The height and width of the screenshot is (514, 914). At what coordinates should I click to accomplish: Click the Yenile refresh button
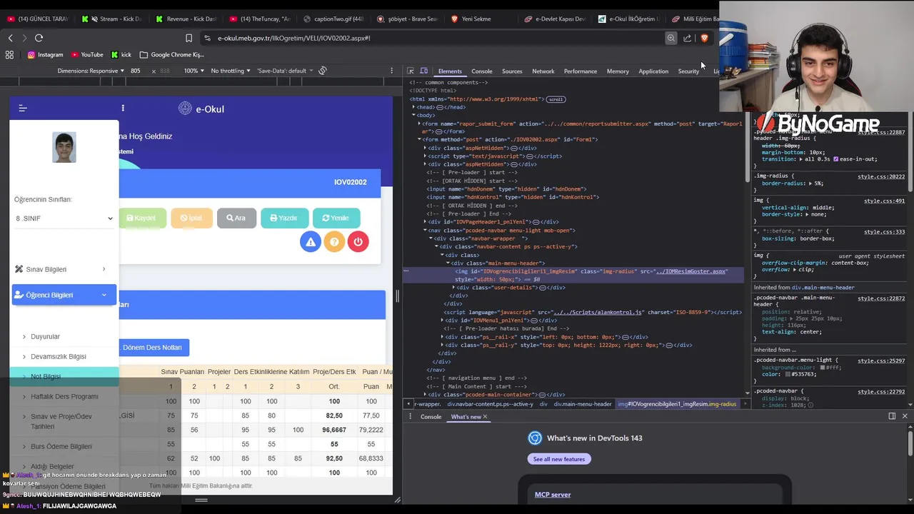(336, 218)
